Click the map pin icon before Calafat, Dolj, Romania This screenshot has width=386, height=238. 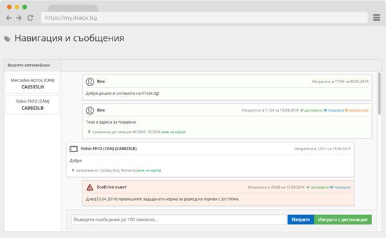click(x=73, y=170)
